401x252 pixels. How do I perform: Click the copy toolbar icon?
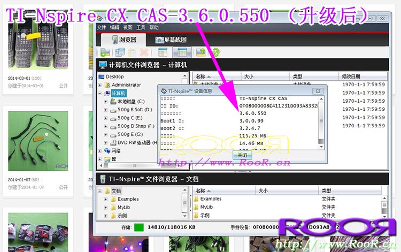click(x=120, y=52)
